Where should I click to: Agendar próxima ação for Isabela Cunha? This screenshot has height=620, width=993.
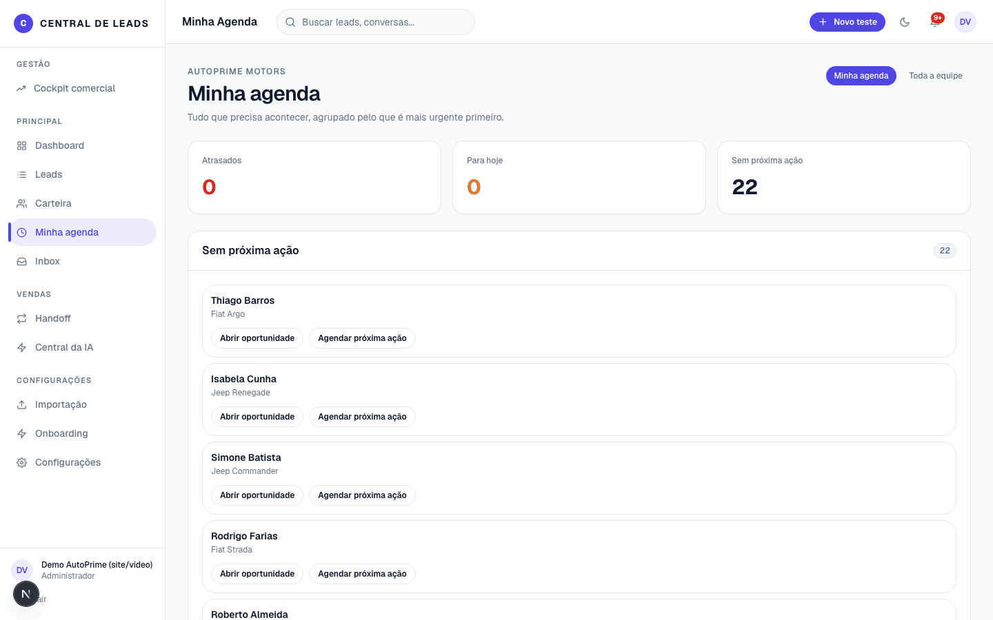pyautogui.click(x=362, y=417)
